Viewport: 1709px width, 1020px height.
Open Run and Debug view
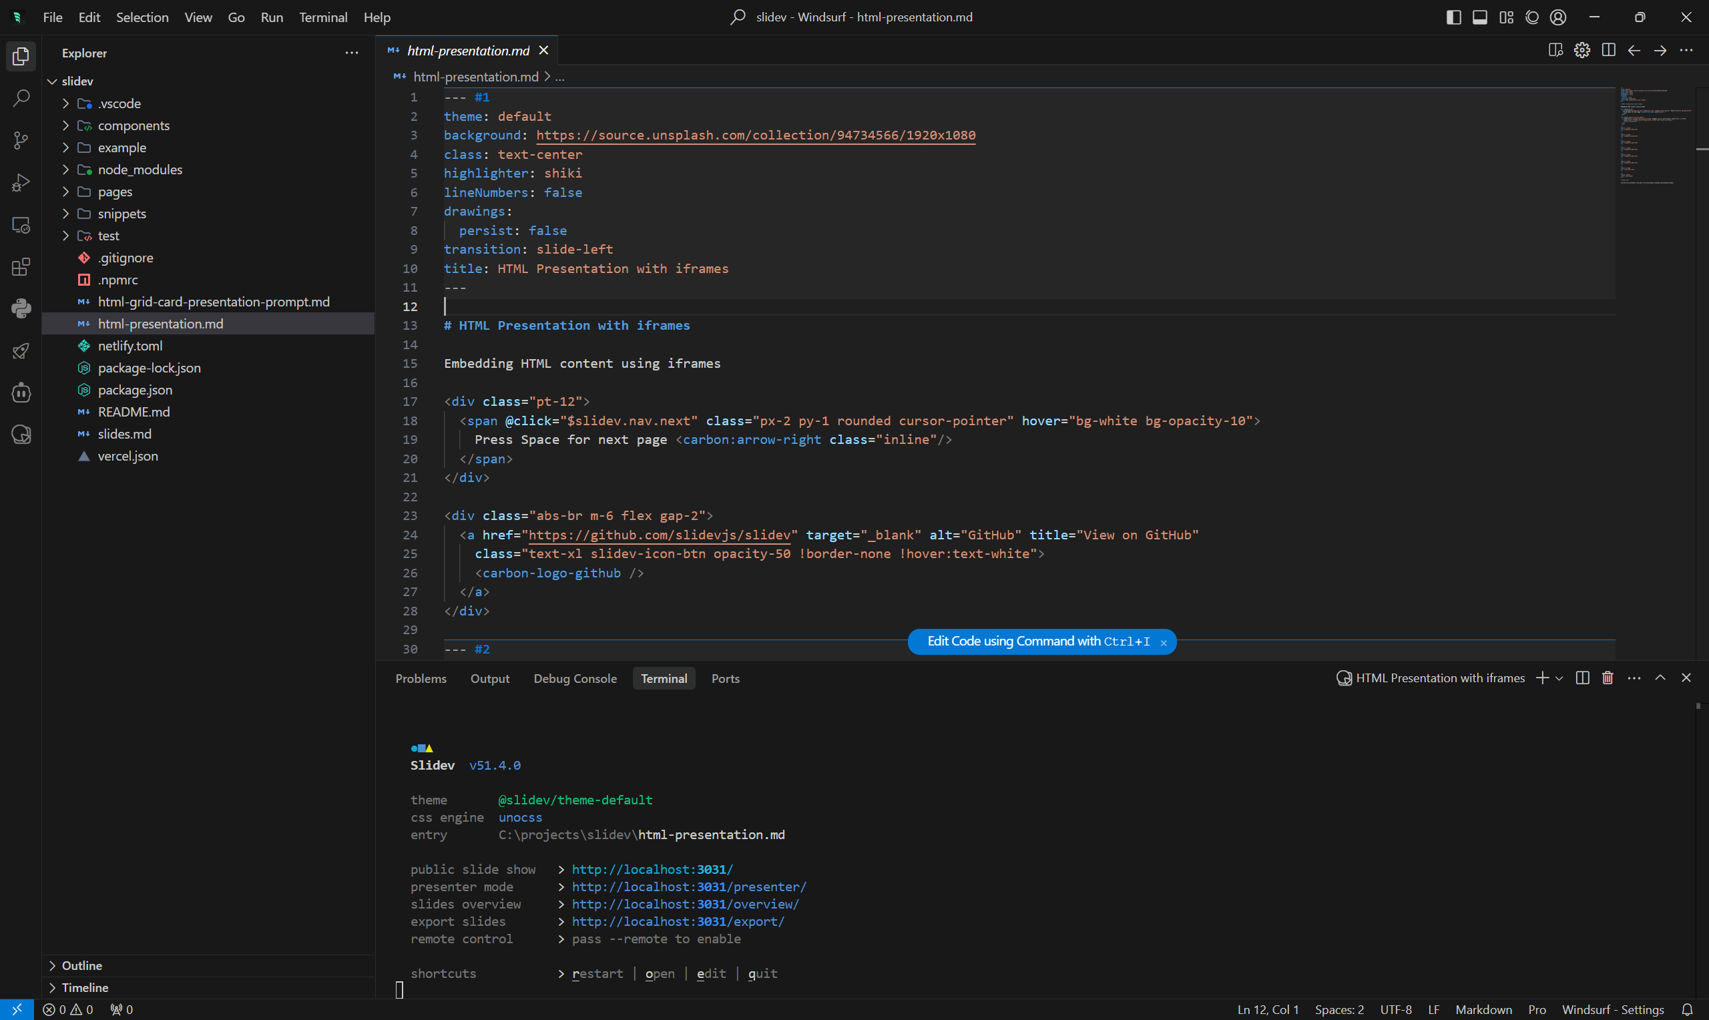21,183
